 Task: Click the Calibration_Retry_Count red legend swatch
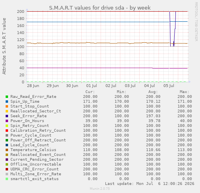point(7,131)
